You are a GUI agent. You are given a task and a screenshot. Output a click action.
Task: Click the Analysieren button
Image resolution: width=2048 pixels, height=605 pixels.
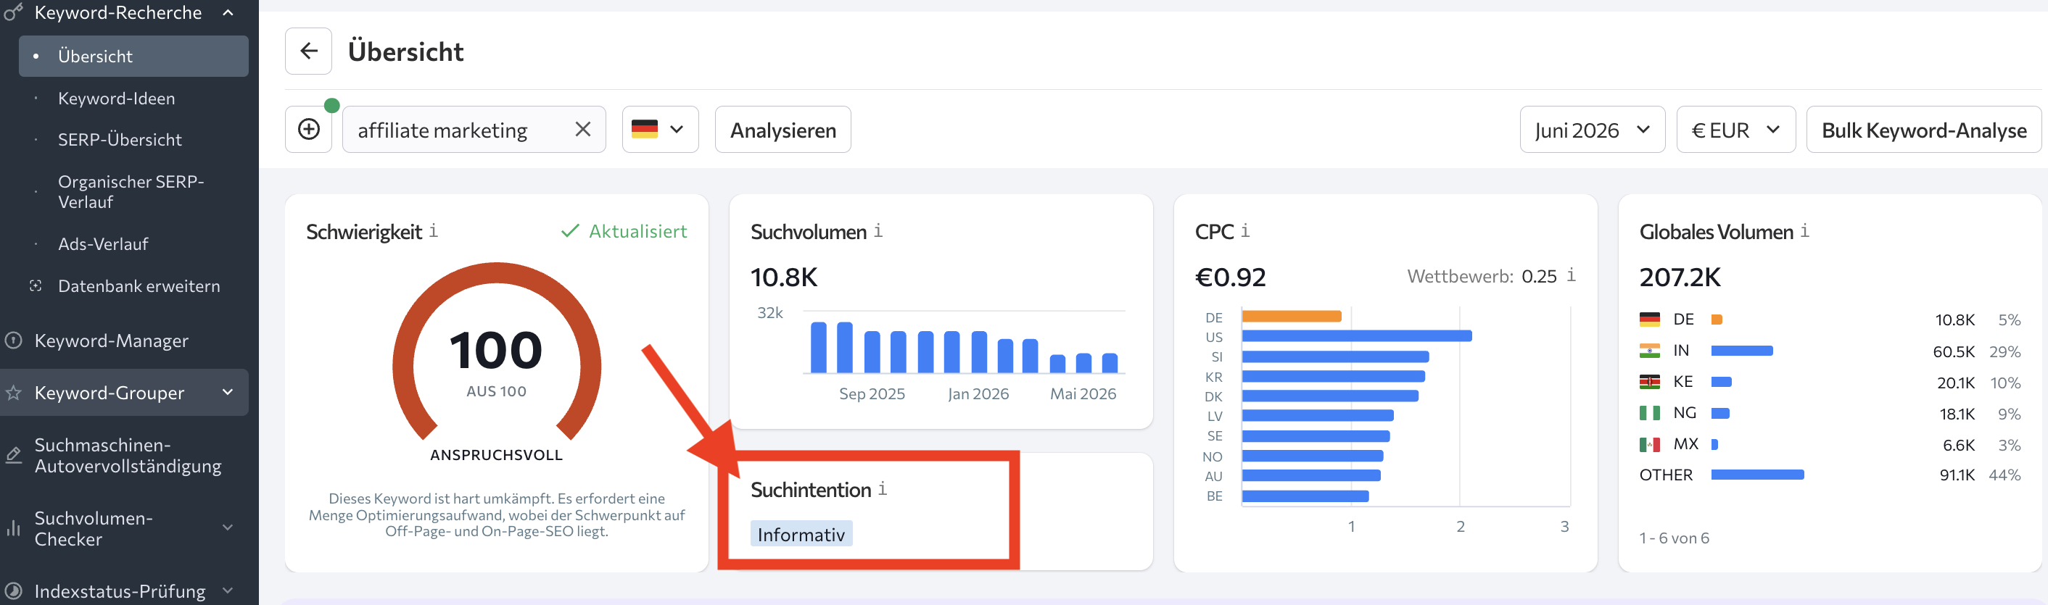(x=783, y=130)
